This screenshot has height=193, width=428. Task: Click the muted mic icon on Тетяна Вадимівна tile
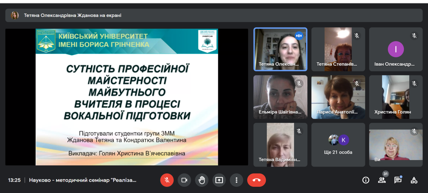pyautogui.click(x=299, y=131)
